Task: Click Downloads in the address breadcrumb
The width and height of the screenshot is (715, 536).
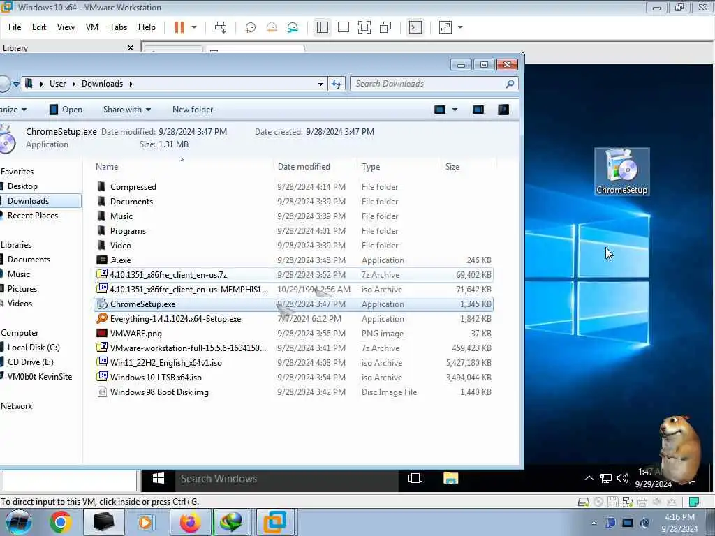Action: (102, 84)
